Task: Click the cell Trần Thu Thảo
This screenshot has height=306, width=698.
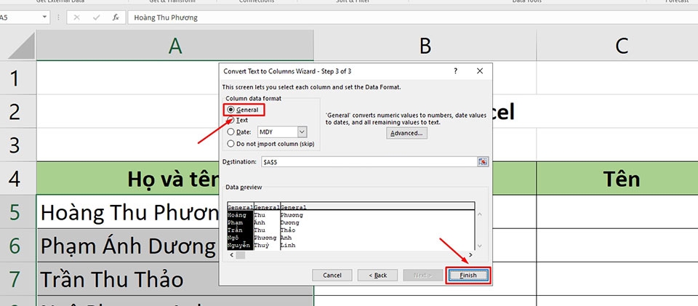Action: (128, 279)
